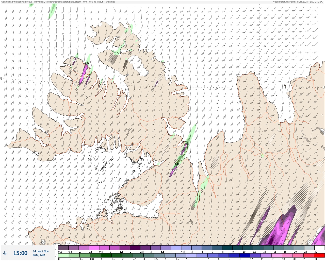
Task: Select light periwinkle bottom legend swatch at 5
Action: pos(192,255)
